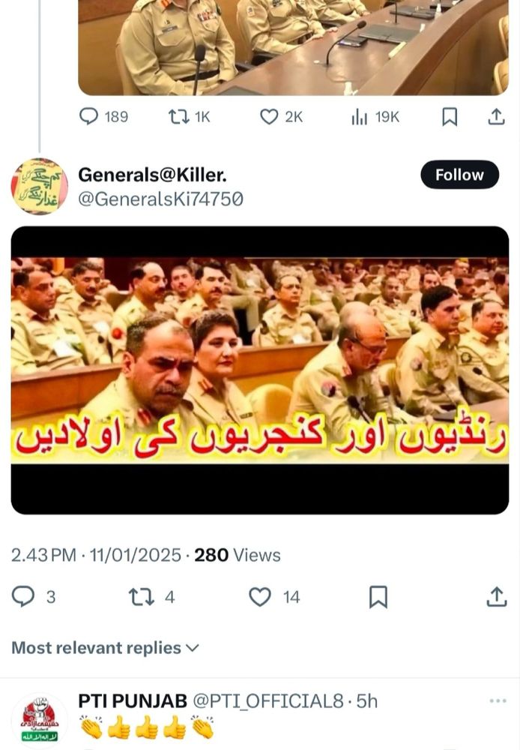Viewport: 520px width, 750px height.
Task: Open the three-dot menu on PTI PUNJAB reply
Action: [x=498, y=700]
